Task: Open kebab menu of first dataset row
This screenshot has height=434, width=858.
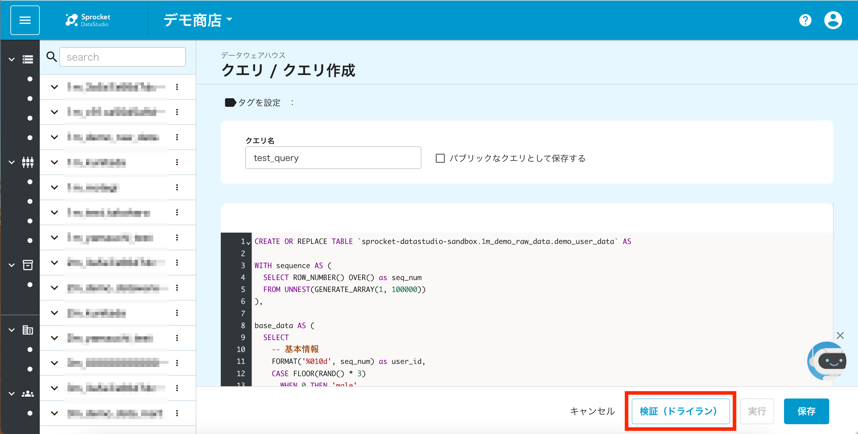Action: [x=177, y=87]
